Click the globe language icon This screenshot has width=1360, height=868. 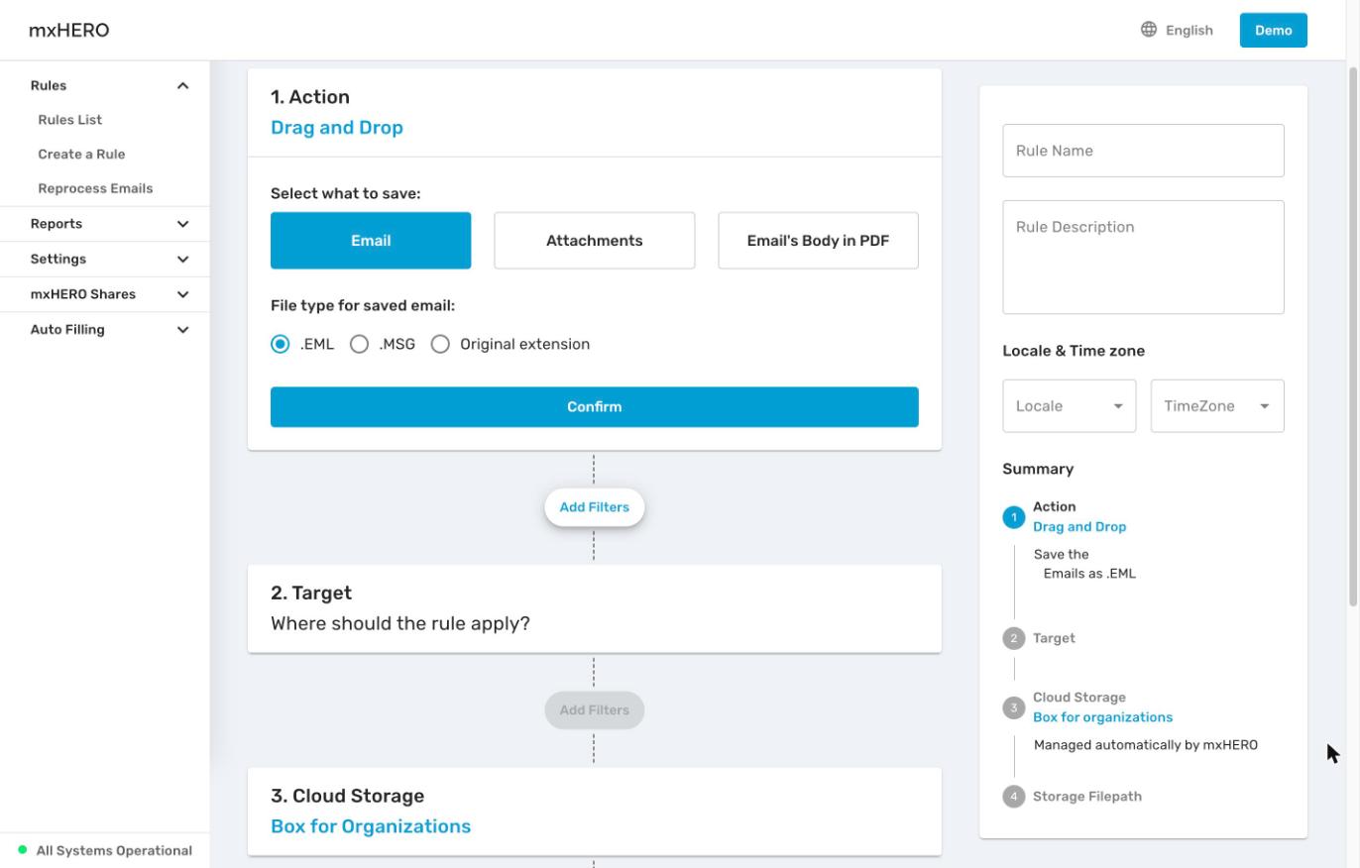click(x=1149, y=30)
